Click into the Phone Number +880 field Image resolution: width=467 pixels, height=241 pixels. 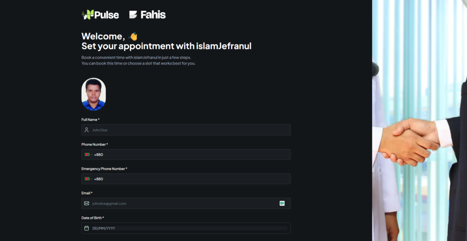pyautogui.click(x=192, y=154)
